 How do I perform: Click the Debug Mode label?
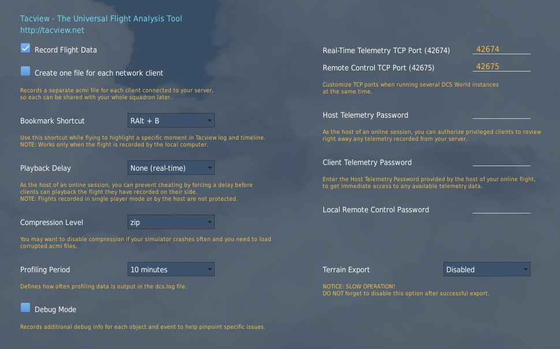tap(55, 309)
